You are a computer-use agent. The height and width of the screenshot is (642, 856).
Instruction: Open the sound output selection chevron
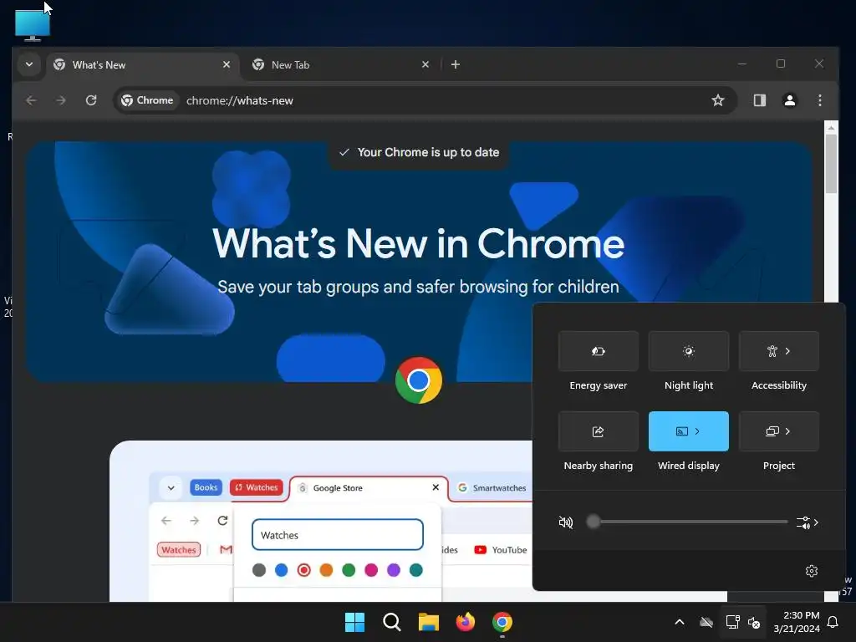808,522
